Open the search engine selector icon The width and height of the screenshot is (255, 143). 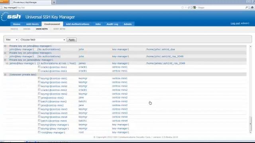[194, 8]
